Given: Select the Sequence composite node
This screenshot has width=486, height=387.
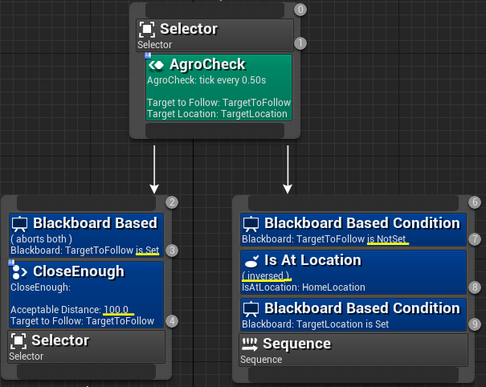Looking at the screenshot, I should [x=353, y=350].
